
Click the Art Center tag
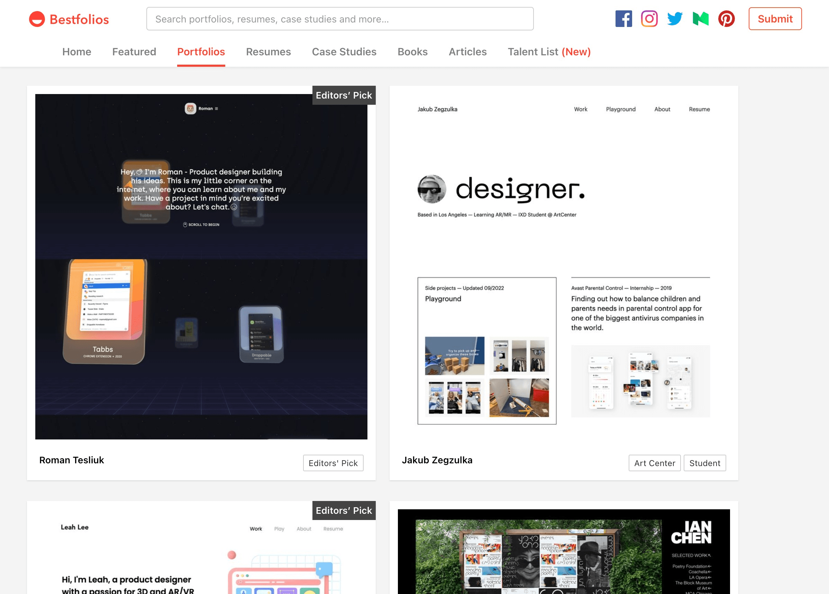pos(655,463)
